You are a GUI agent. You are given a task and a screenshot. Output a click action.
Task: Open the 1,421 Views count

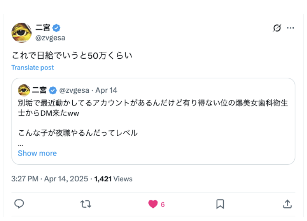[113, 179]
